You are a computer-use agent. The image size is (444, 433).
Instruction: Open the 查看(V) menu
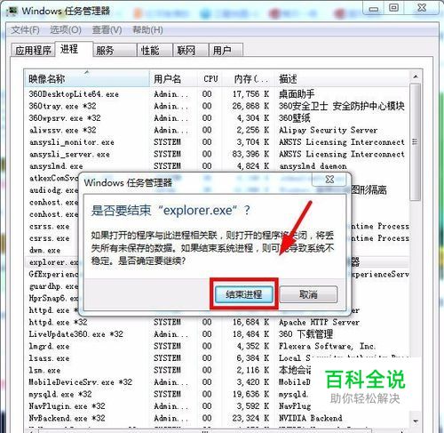point(107,30)
